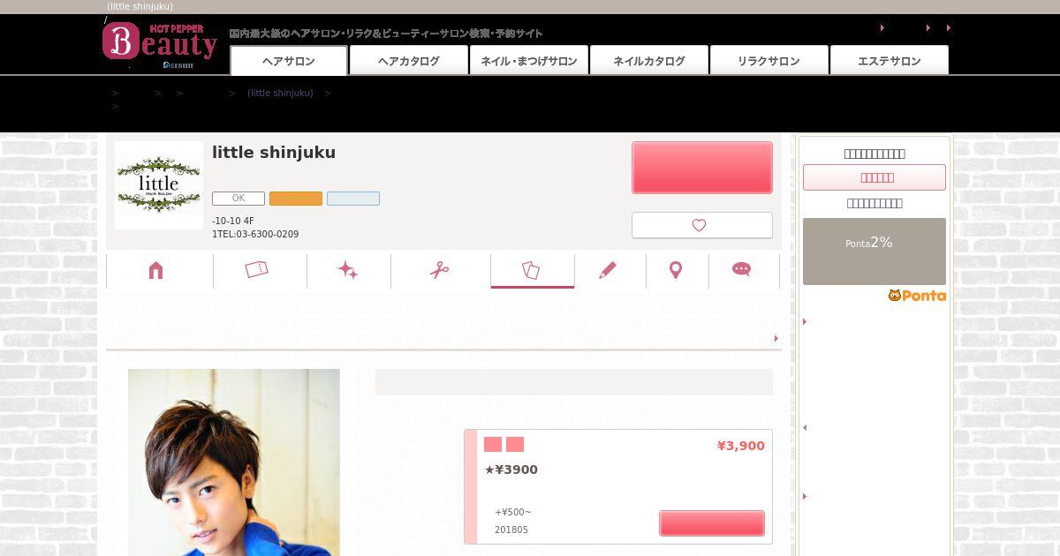
Task: Open the coupon ticket tab icon
Action: [x=257, y=270]
